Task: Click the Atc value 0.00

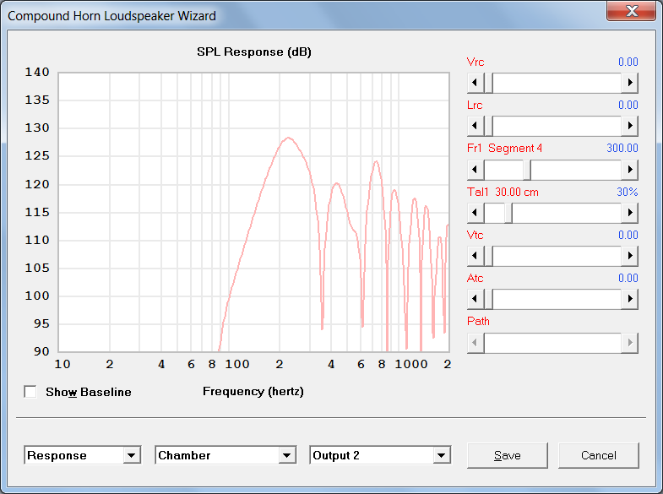Action: (628, 279)
